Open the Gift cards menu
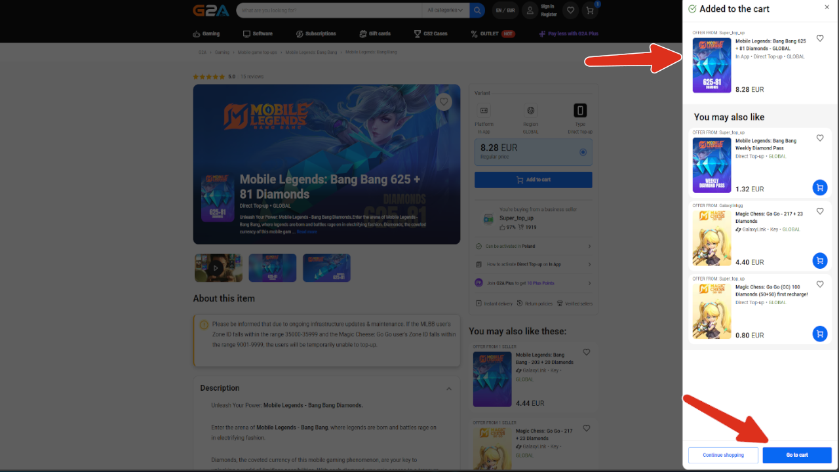Image resolution: width=839 pixels, height=472 pixels. click(375, 33)
